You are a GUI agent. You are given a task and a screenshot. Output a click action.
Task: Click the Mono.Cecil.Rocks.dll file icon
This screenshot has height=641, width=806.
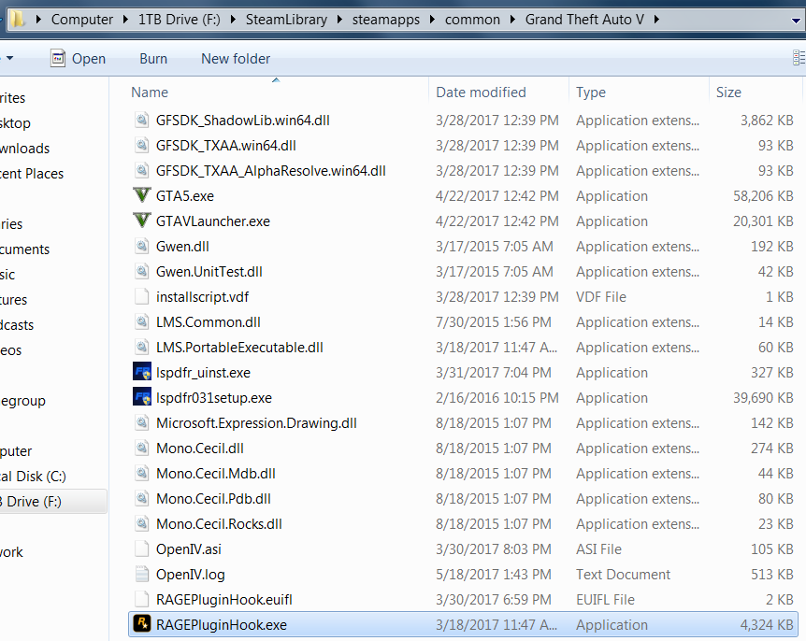click(x=142, y=523)
